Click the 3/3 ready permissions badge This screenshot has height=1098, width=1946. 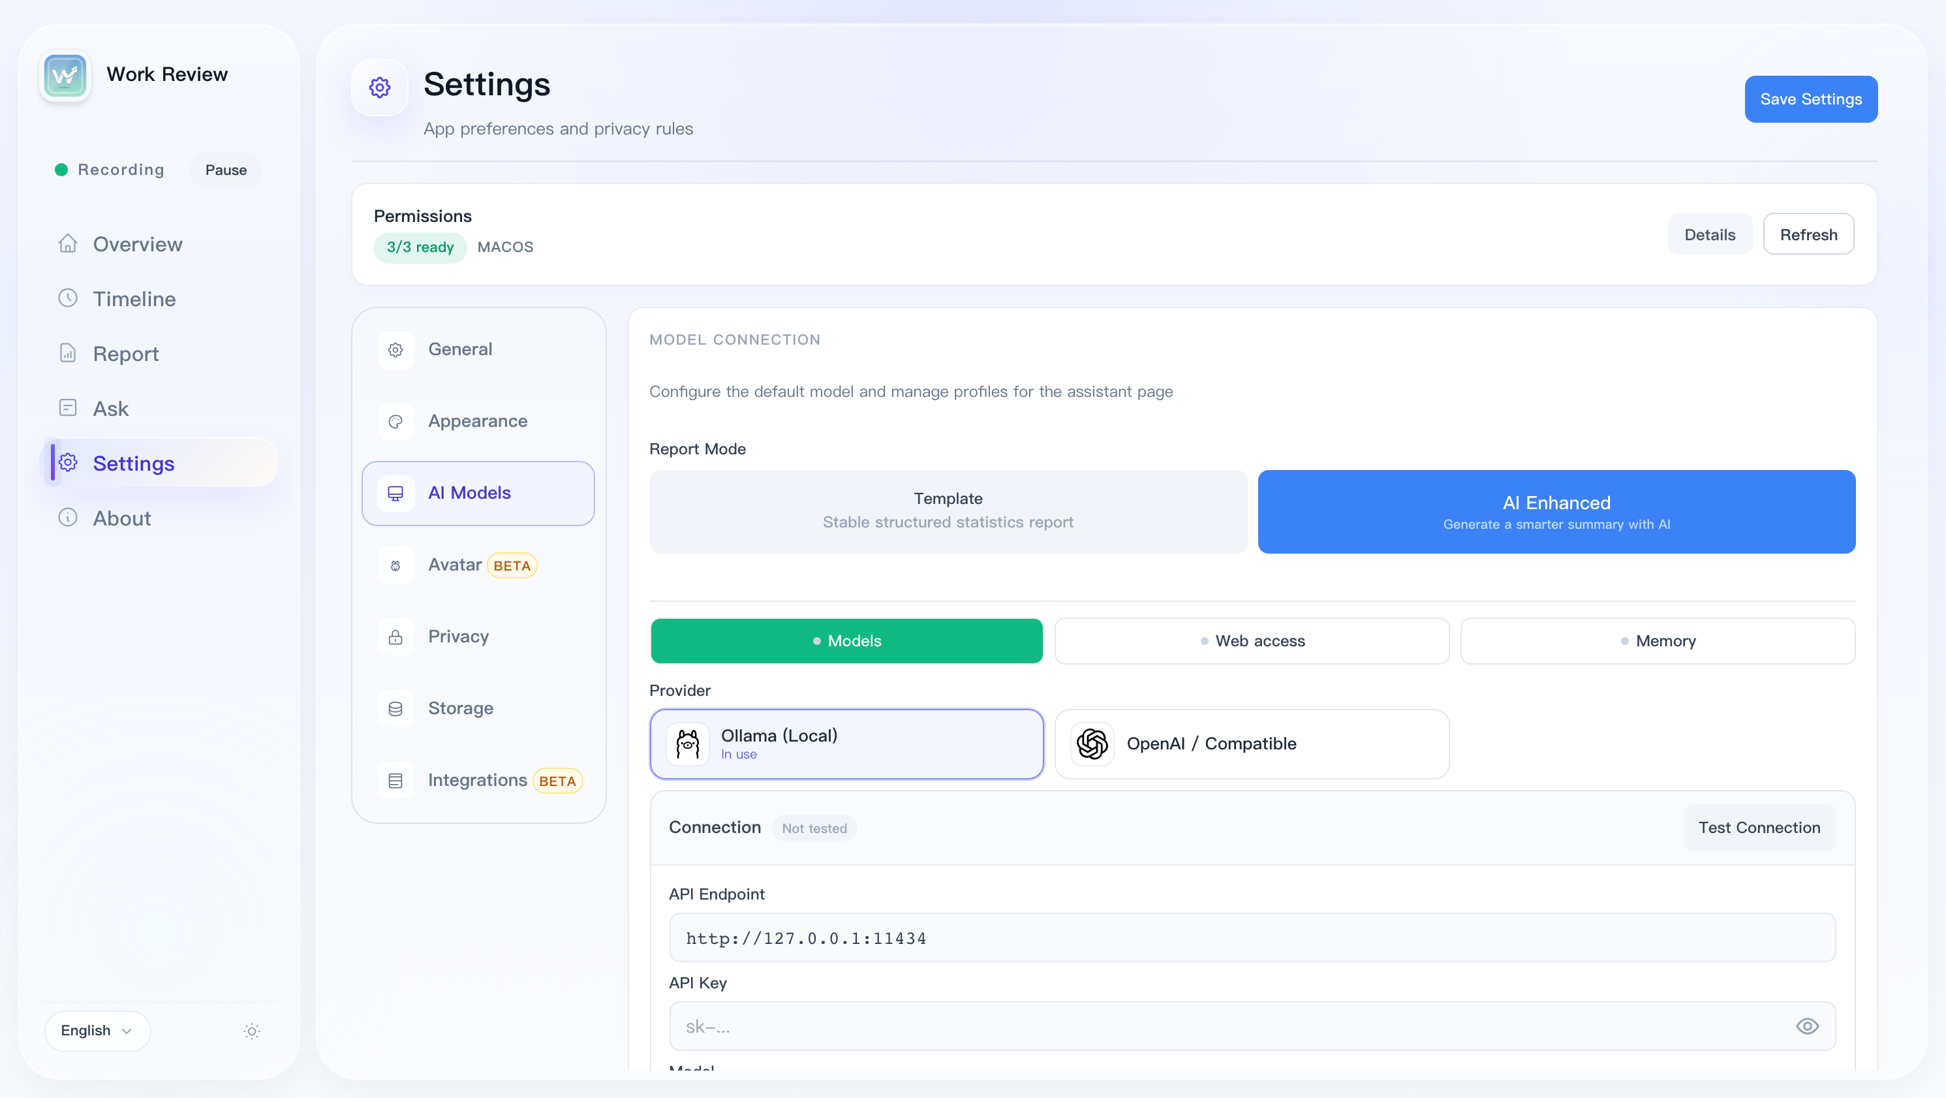click(x=420, y=247)
